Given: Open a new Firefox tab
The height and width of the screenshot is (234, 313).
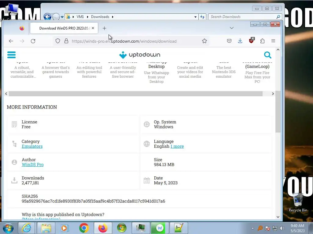Looking at the screenshot, I should pos(105,28).
